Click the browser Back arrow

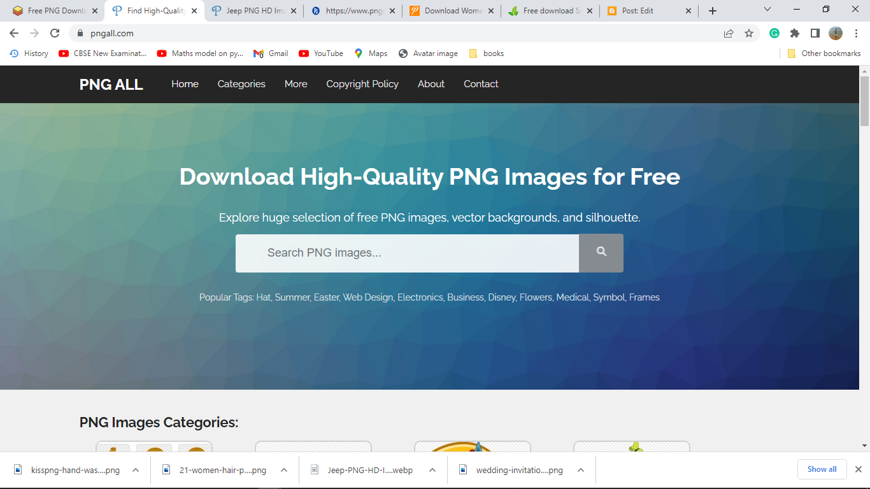pos(14,33)
